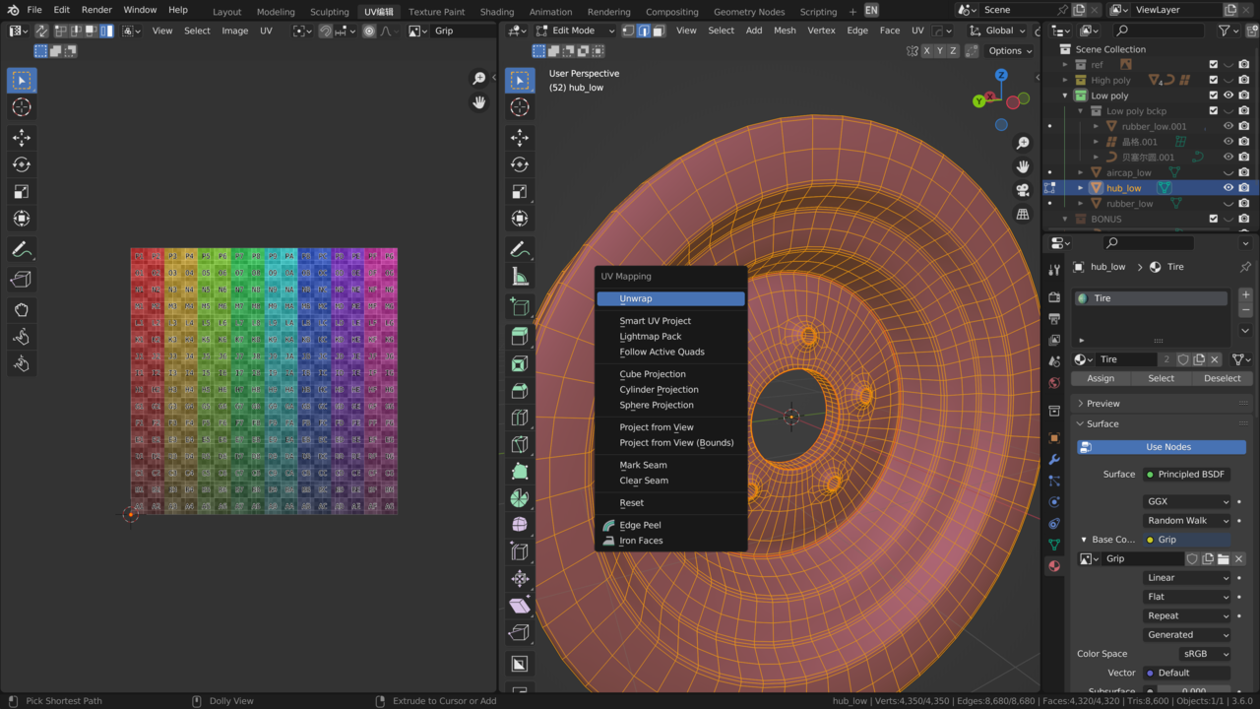Hide hub_low with its eye icon

click(x=1228, y=188)
